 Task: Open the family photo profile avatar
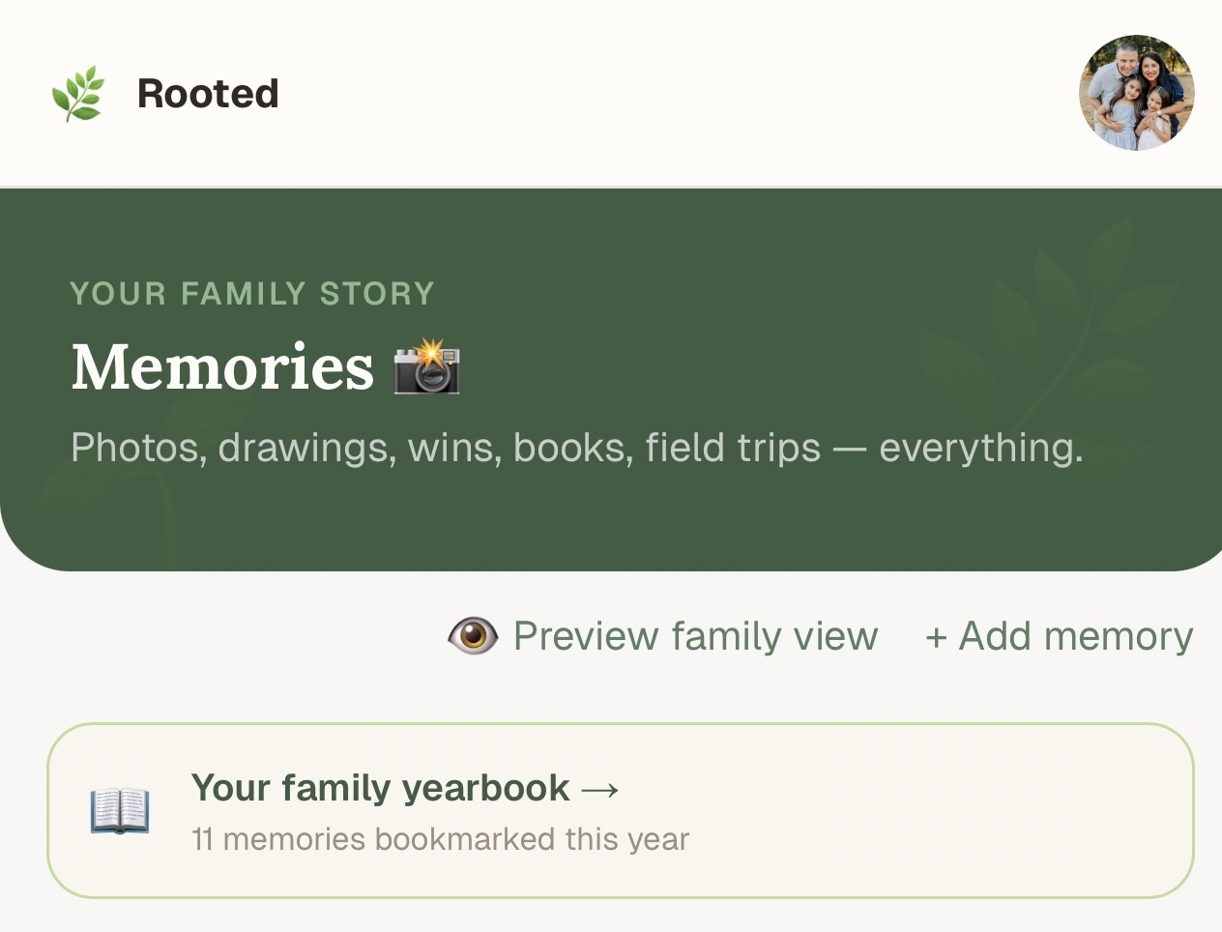pyautogui.click(x=1136, y=93)
